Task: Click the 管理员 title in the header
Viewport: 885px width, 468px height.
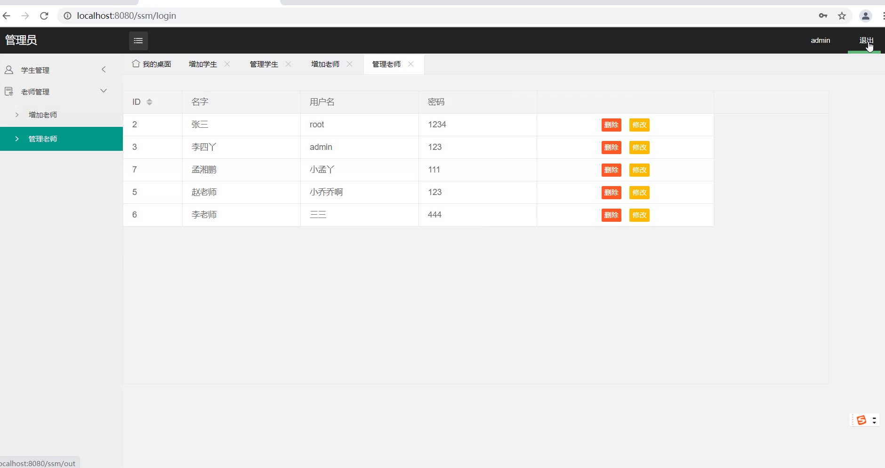Action: 21,40
